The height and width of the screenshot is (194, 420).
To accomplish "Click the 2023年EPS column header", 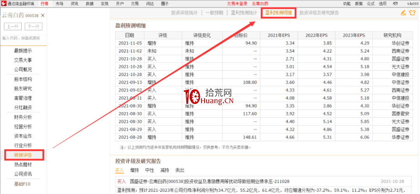I will pos(353,35).
